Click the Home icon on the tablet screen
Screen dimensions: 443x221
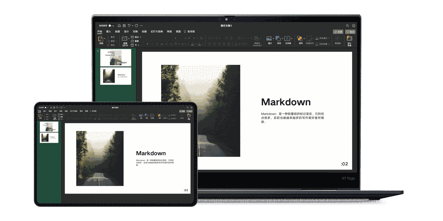coord(51,107)
